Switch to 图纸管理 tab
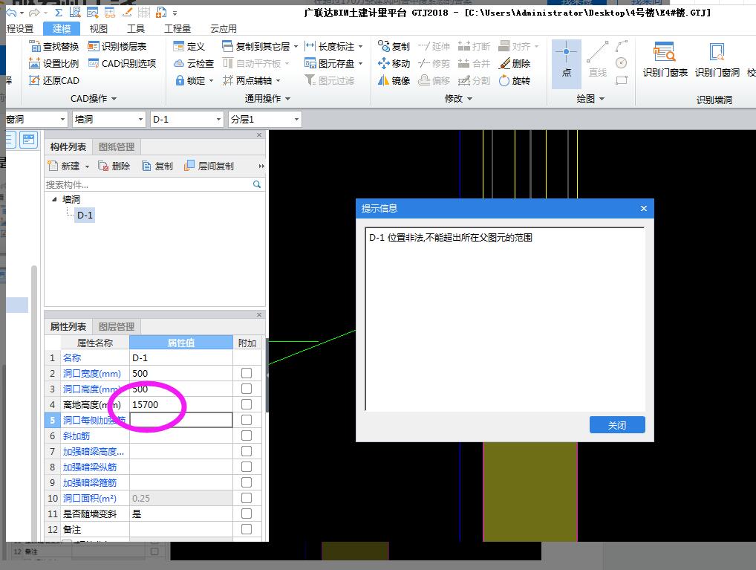 pyautogui.click(x=116, y=146)
